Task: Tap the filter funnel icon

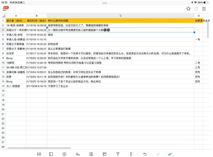Action: [x=118, y=154]
